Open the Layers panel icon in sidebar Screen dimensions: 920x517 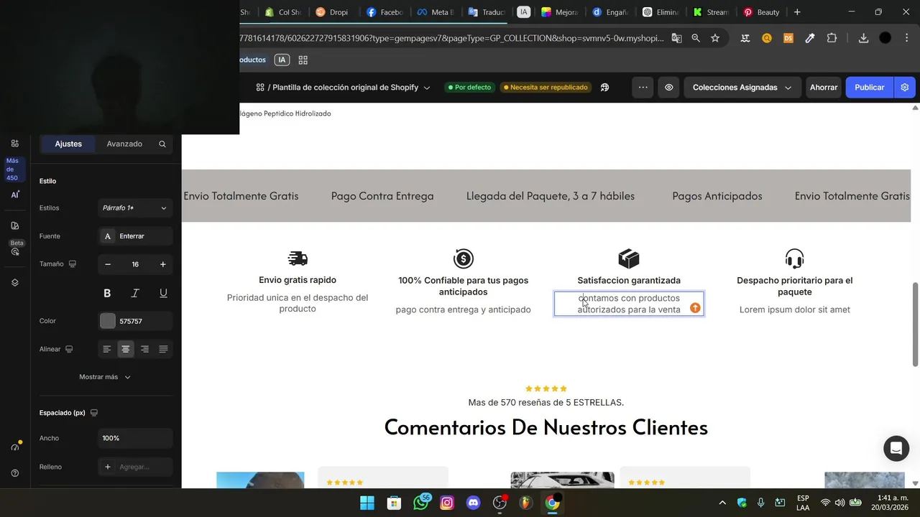click(x=14, y=282)
